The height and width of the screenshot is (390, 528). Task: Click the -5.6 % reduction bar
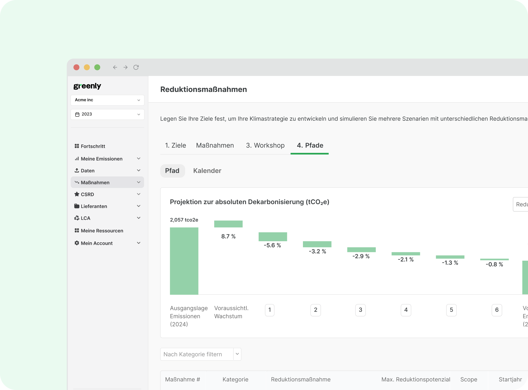[273, 237]
